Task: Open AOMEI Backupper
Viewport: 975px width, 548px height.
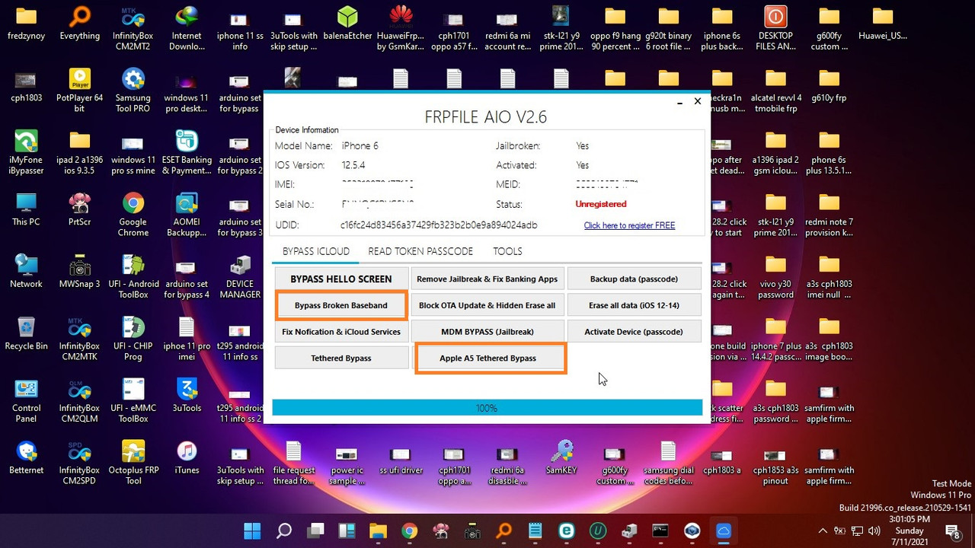Action: tap(186, 205)
